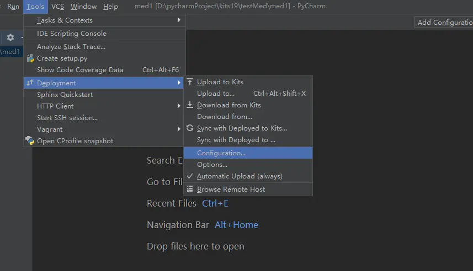Click the Sync with Deployed refresh icon

190,128
